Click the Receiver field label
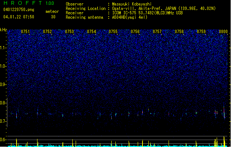This screenshot has width=231, height=147. click(x=75, y=13)
